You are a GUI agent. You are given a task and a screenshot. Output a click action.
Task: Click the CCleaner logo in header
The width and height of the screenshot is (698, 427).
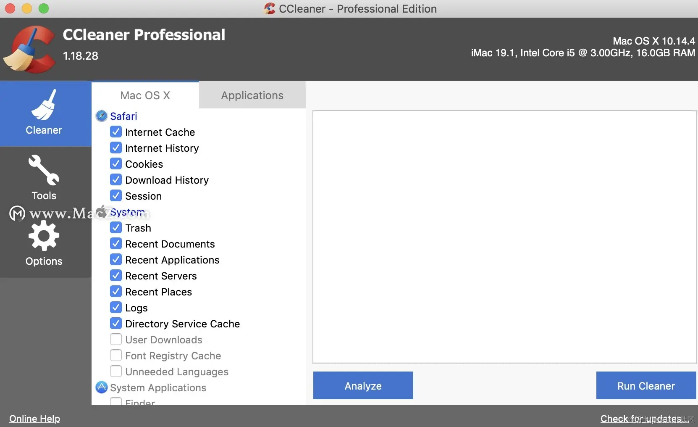pyautogui.click(x=29, y=49)
